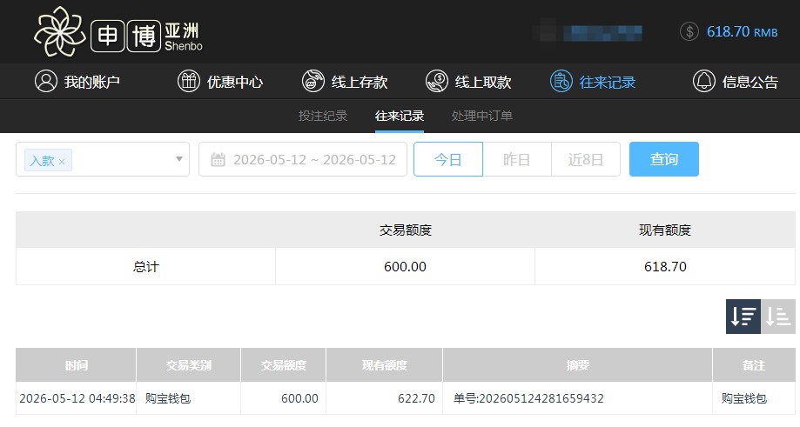
Task: Open the 优惠中心 menu
Action: point(220,82)
